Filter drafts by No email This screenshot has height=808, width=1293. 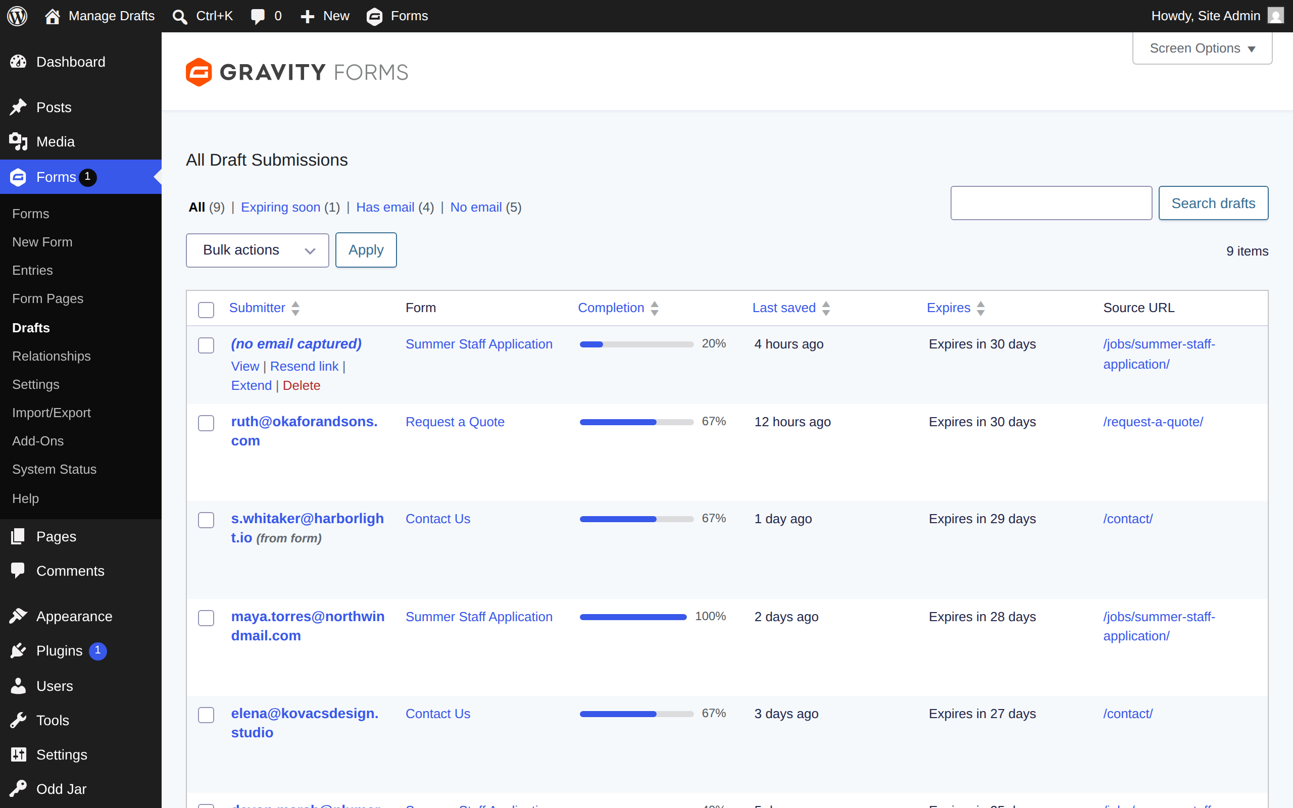point(475,208)
